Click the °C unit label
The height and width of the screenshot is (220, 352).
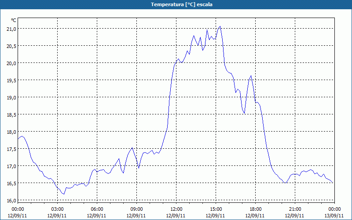14,20
